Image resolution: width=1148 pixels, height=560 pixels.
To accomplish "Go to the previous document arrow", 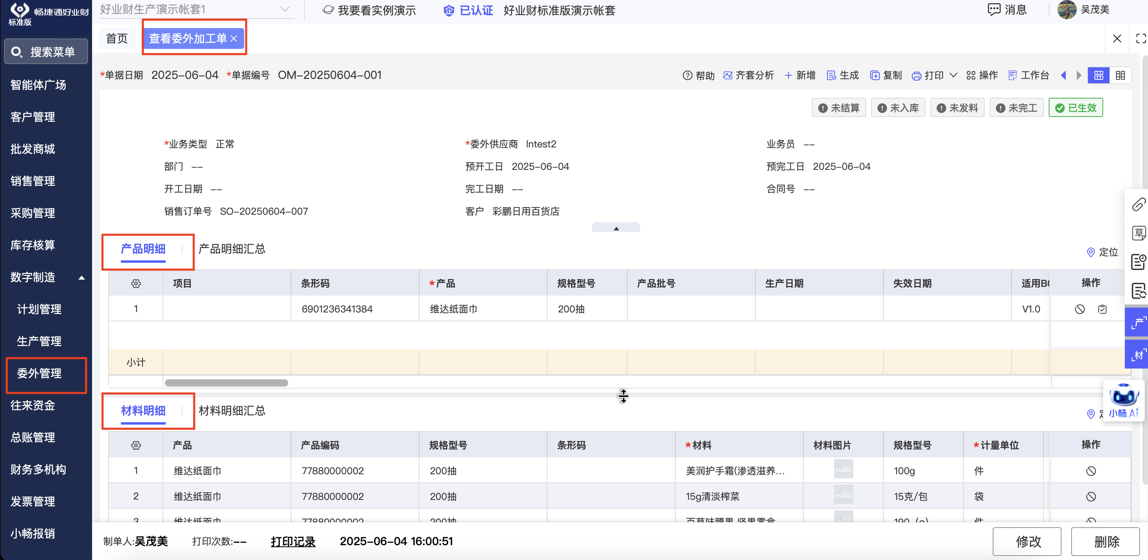I will pos(1064,75).
